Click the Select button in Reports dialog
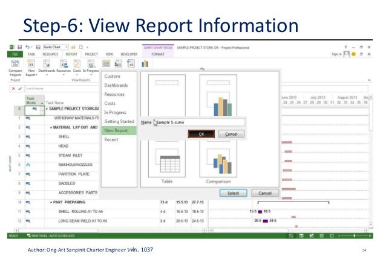The image size is (386, 257). pos(233,193)
